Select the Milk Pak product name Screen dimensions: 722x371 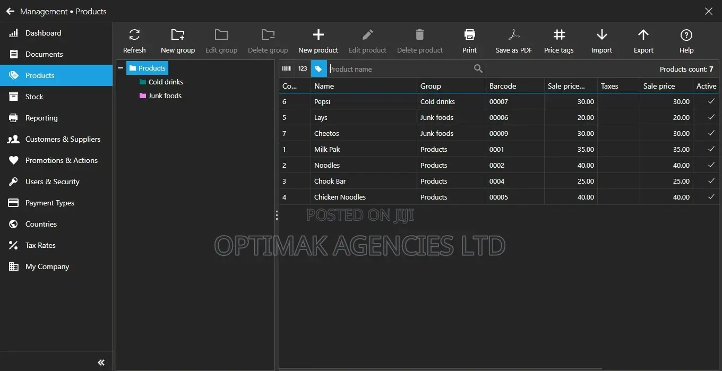pos(327,149)
